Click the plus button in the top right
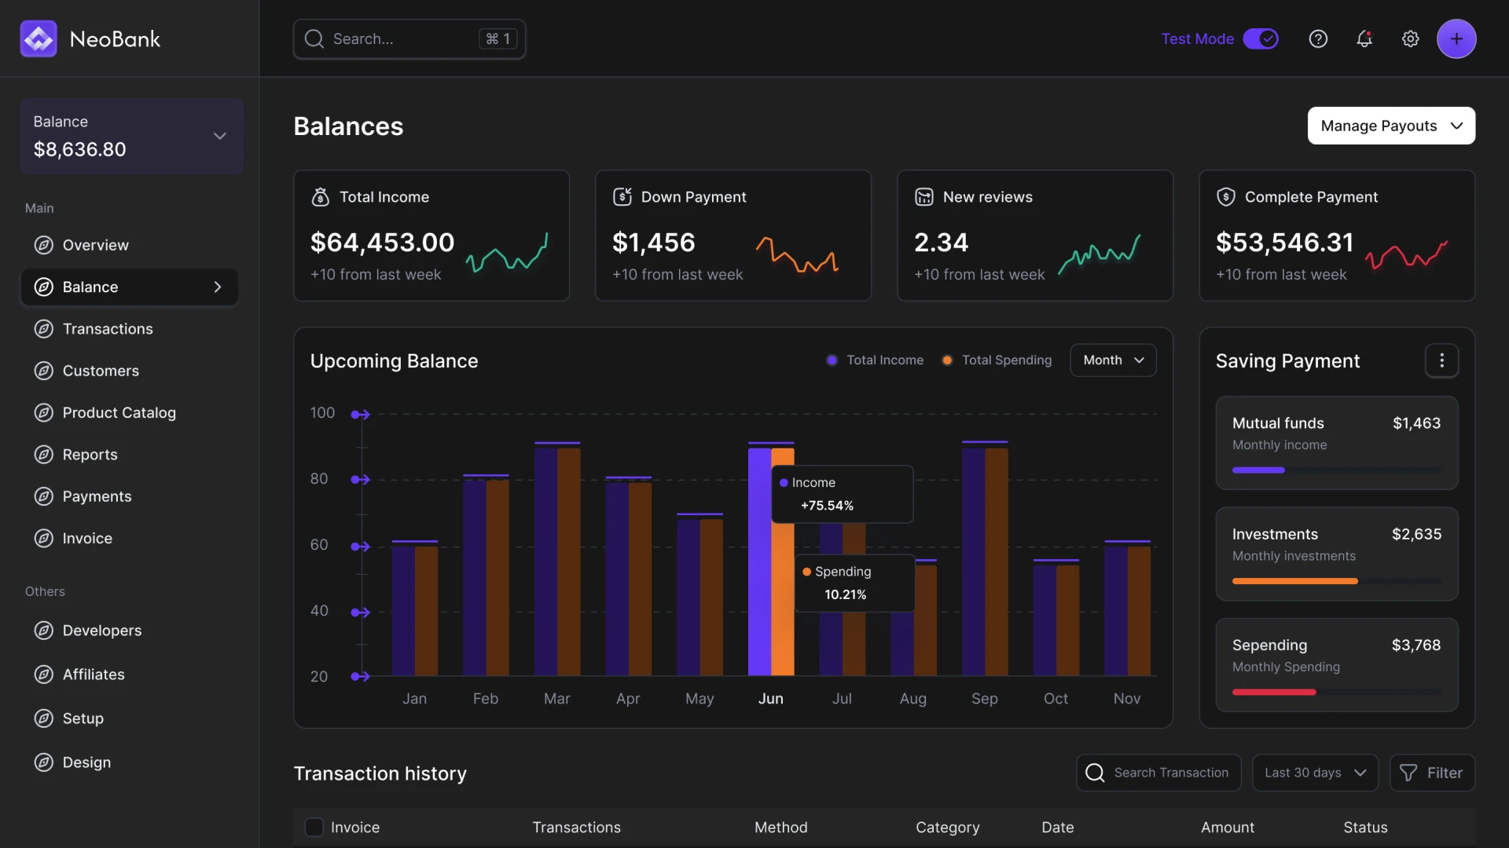This screenshot has height=848, width=1509. click(1457, 38)
